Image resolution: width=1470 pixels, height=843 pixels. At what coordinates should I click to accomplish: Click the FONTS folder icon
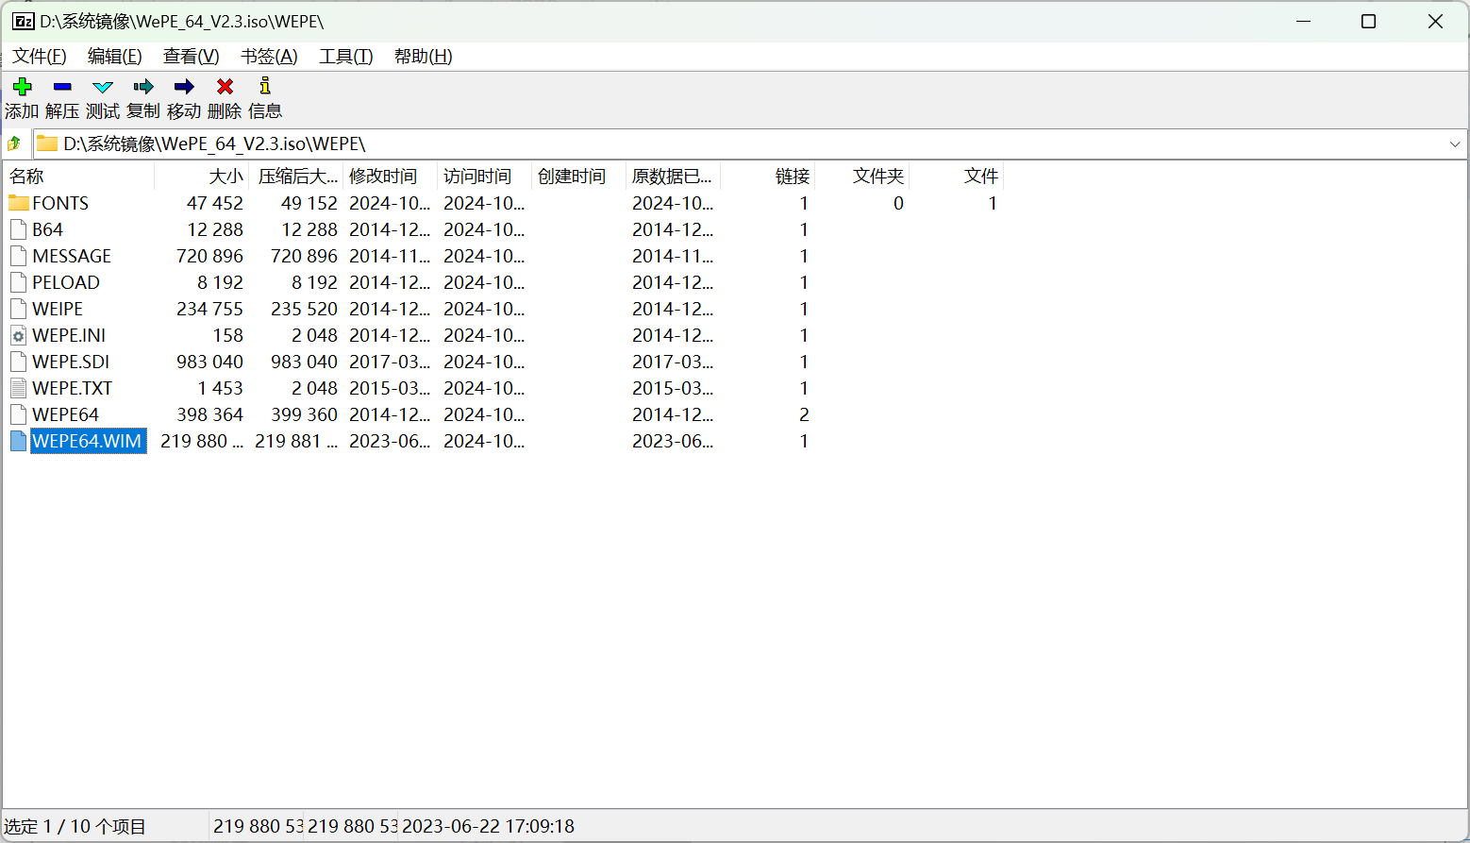pos(19,203)
